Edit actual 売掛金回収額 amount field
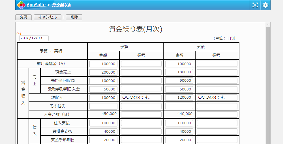283x144 pixels. point(179,81)
